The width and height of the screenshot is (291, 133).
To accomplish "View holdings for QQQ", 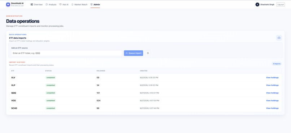I will pyautogui.click(x=272, y=93).
